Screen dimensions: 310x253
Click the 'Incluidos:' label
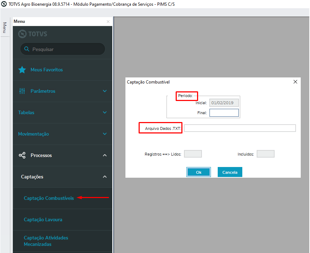(246, 154)
